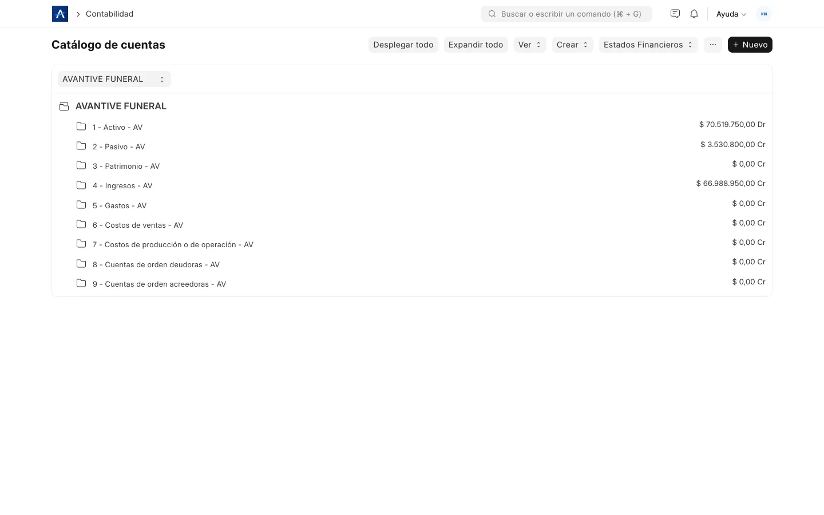Click folder icon of 6 - Costos de ventas
The height and width of the screenshot is (515, 824).
click(x=81, y=224)
